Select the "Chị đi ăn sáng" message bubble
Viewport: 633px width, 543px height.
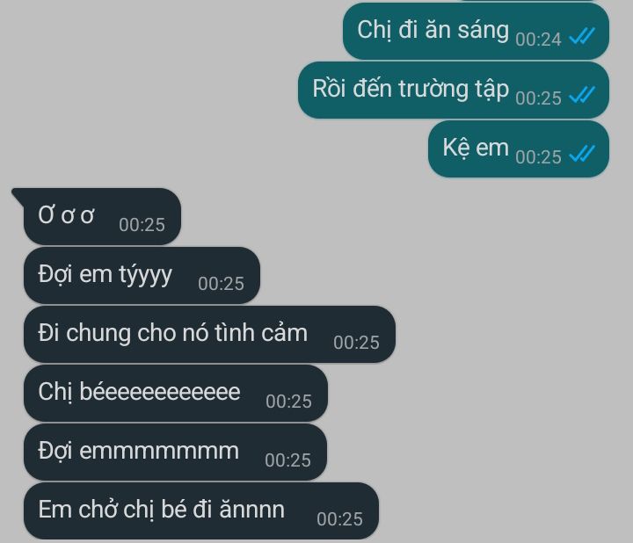[476, 31]
